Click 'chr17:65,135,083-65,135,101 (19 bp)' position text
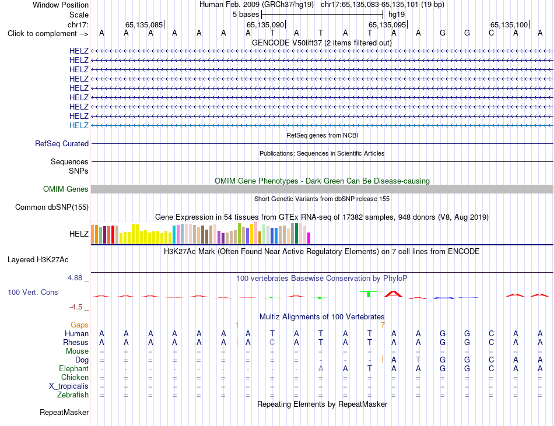Viewport: 554px width, 426px height. point(383,5)
